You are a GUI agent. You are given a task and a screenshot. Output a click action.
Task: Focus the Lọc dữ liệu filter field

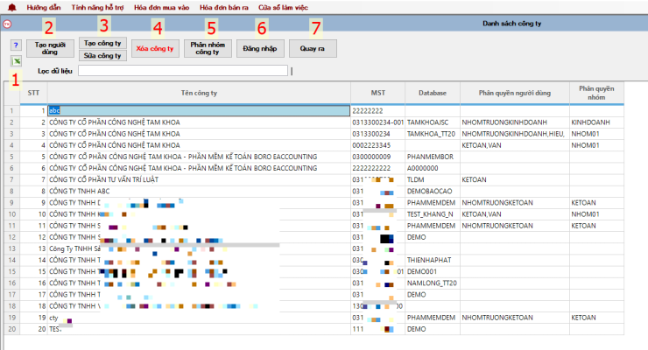click(x=183, y=71)
